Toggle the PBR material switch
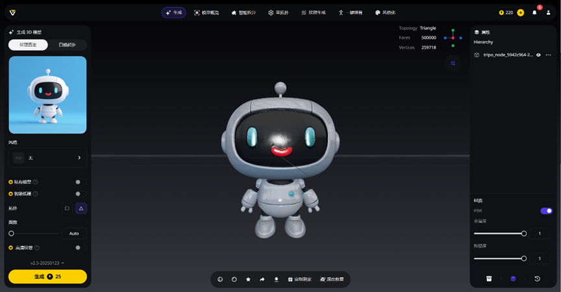Viewport: 561px width, 292px height. (546, 211)
